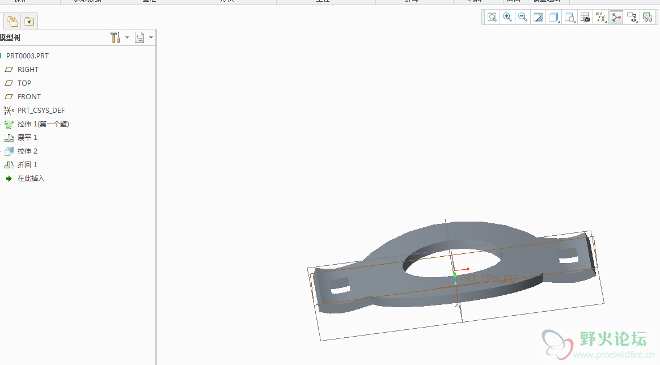Open the Datum Display Filters icon
The width and height of the screenshot is (660, 365).
(x=600, y=17)
